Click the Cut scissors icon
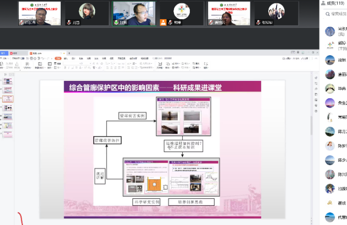 pos(7,64)
